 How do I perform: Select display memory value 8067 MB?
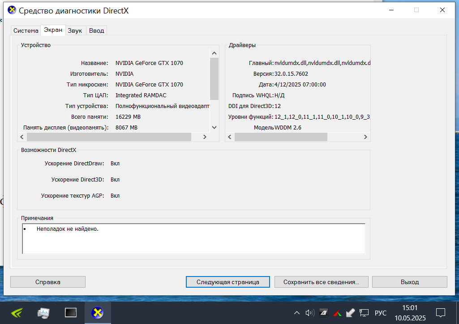tap(126, 128)
